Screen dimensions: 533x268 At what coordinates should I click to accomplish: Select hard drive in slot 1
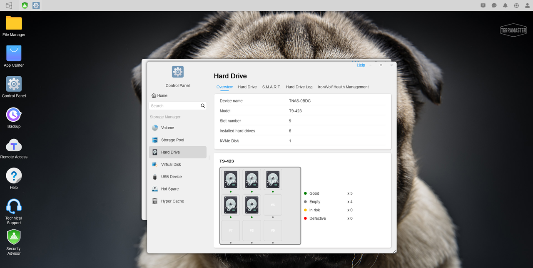pyautogui.click(x=231, y=179)
